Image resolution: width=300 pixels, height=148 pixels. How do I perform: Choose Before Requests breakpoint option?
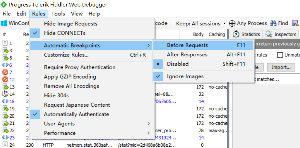204,45
